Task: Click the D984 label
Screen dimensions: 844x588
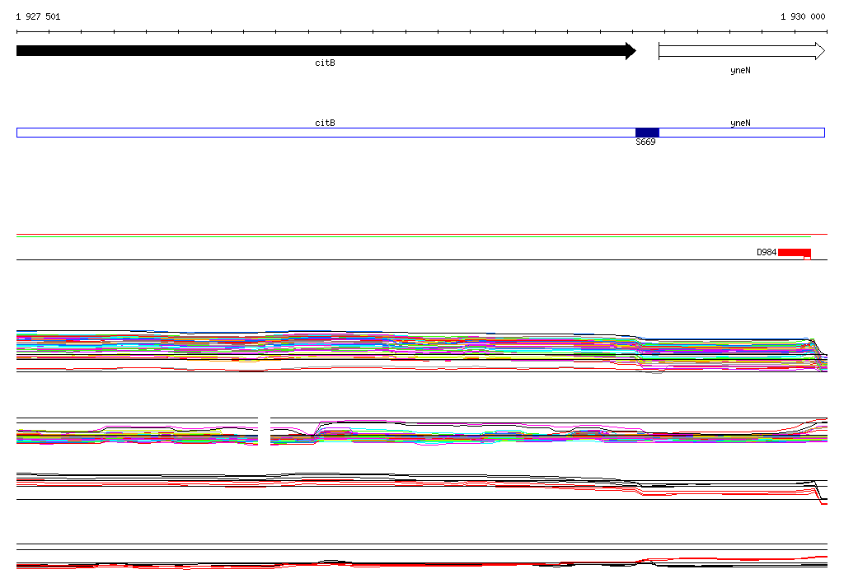Action: (x=767, y=252)
